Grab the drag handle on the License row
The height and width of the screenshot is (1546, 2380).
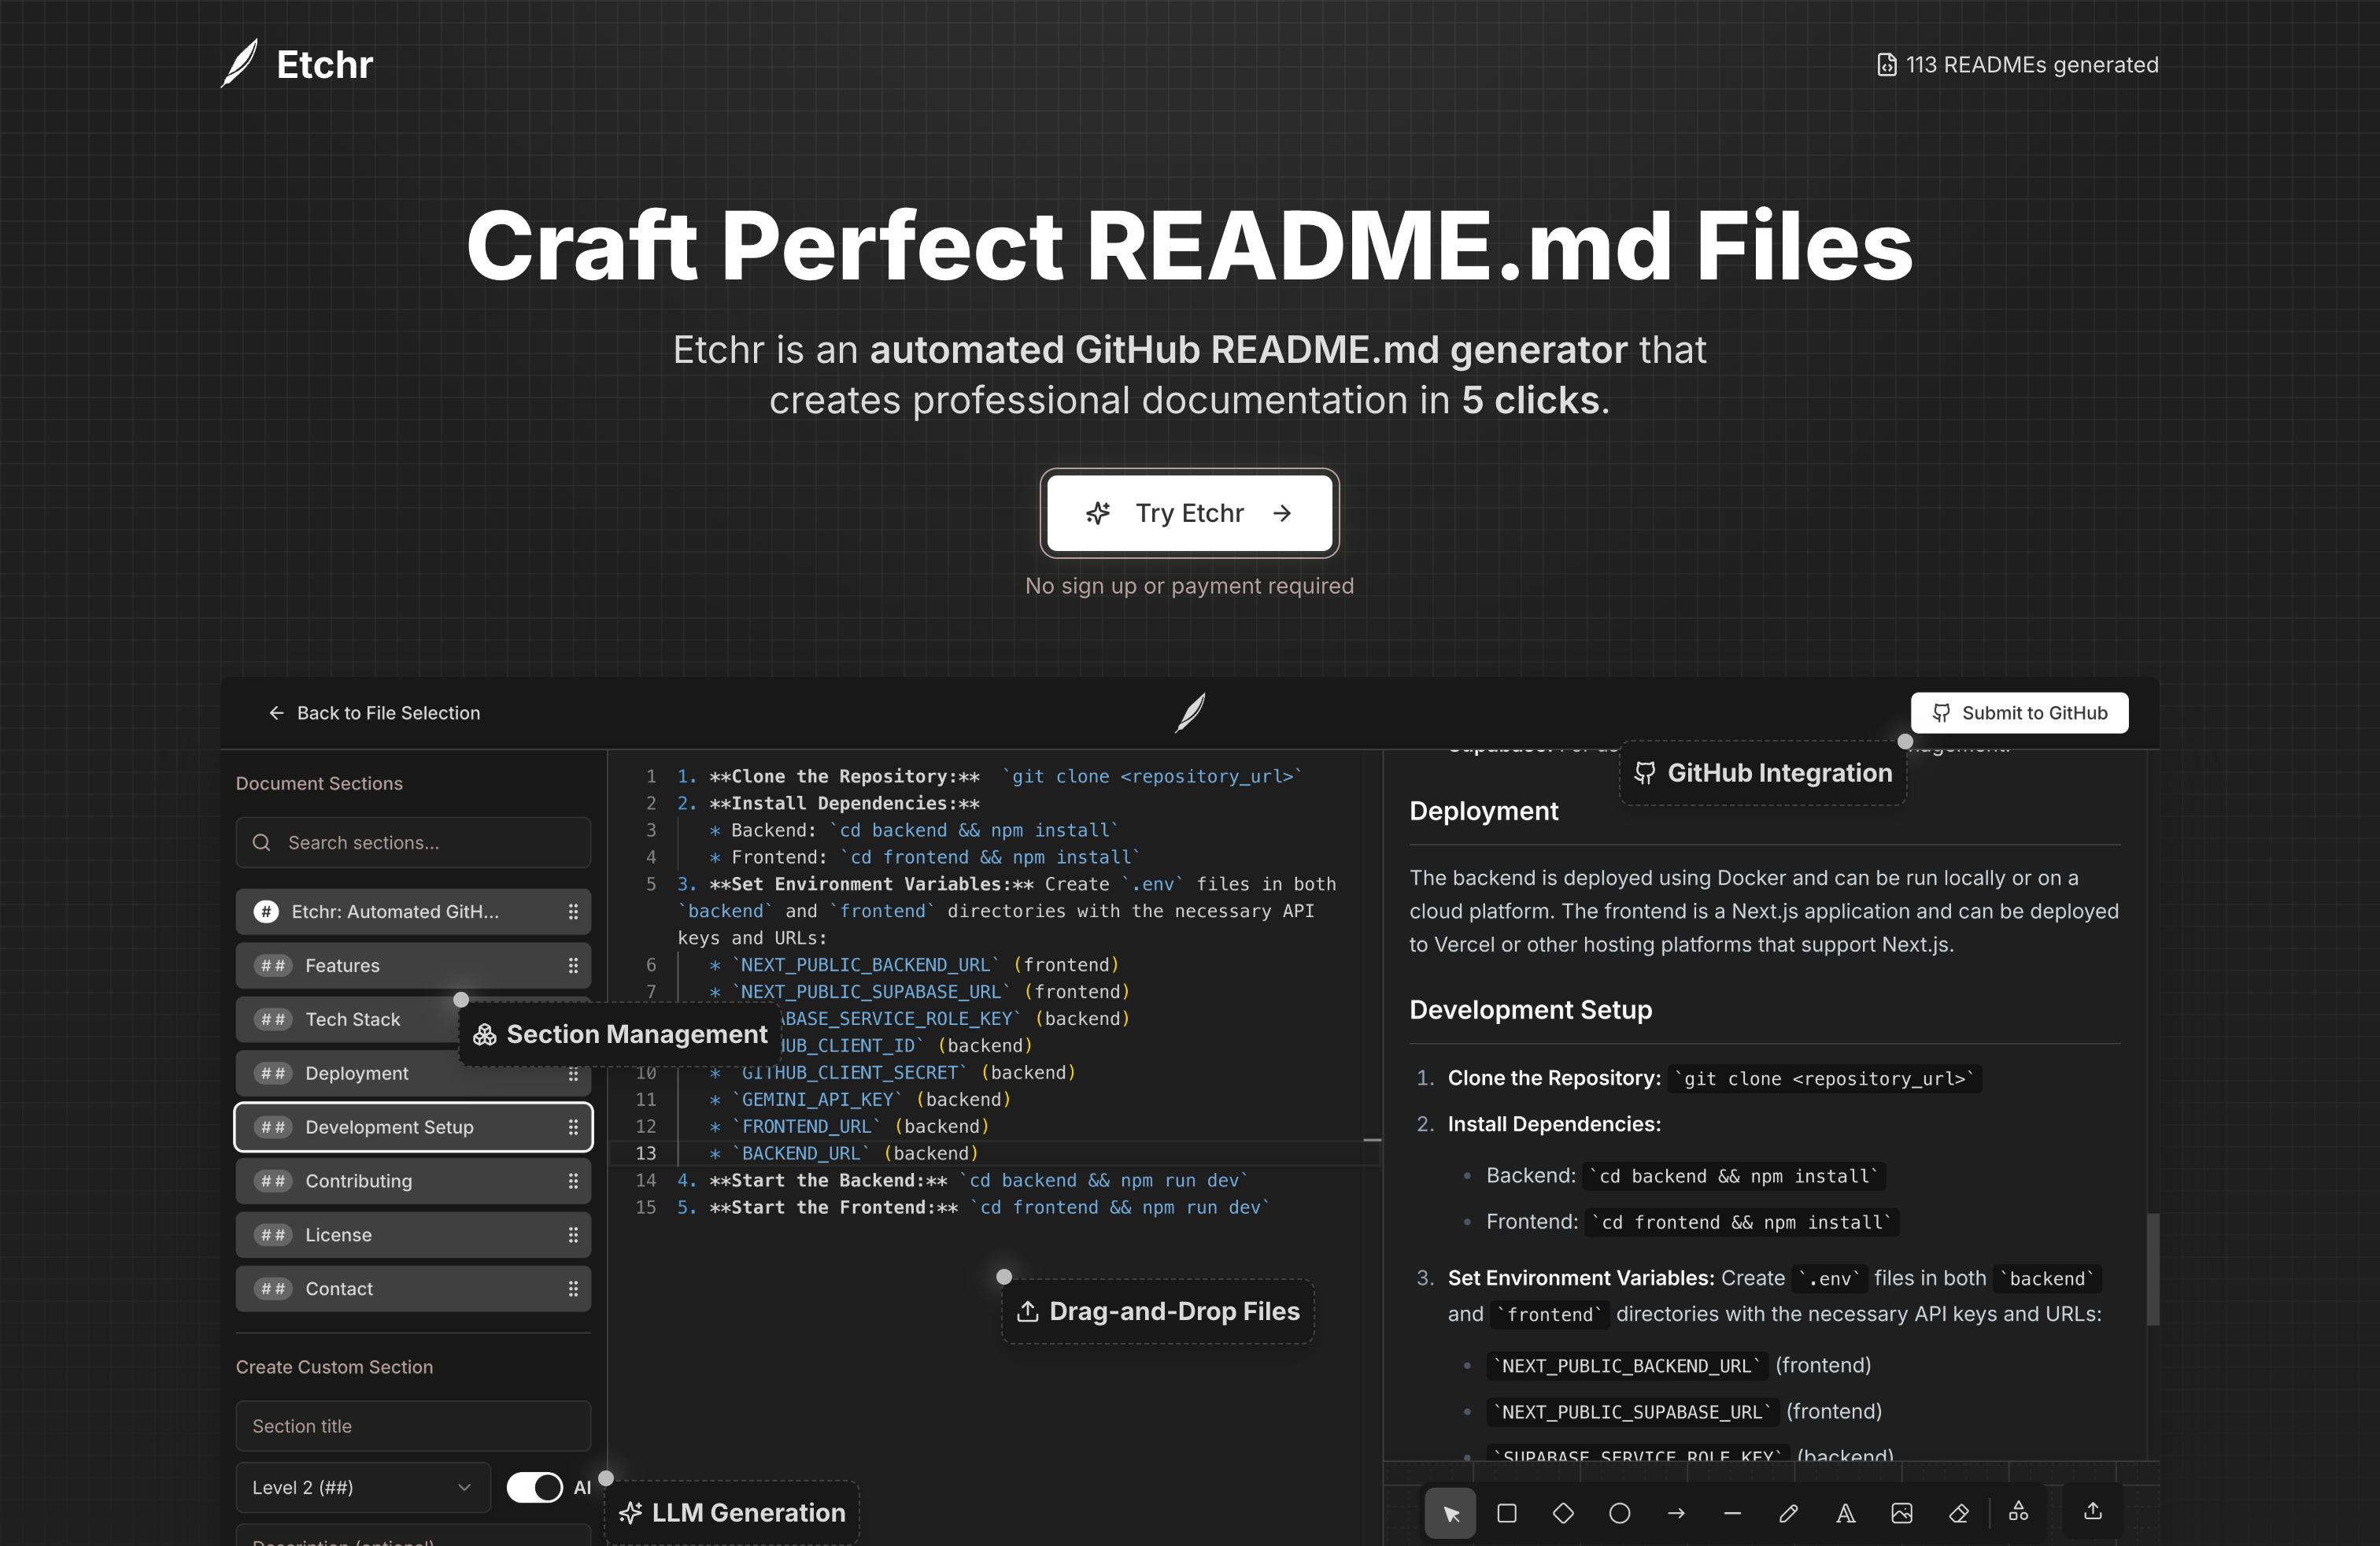(573, 1235)
